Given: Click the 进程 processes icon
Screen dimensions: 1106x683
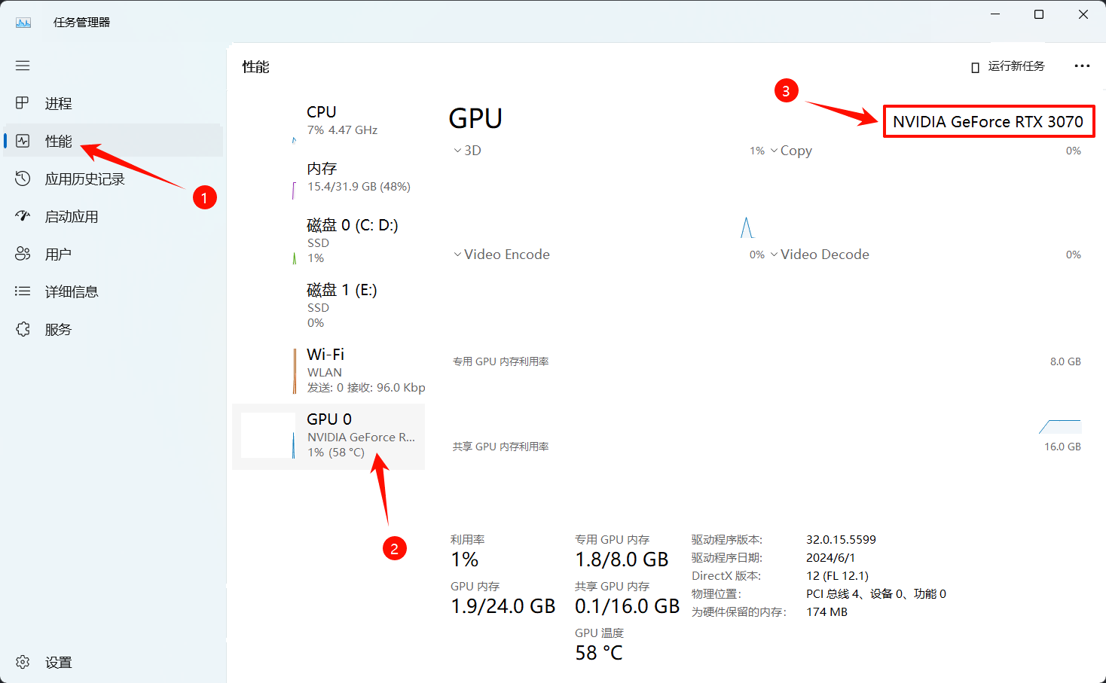Looking at the screenshot, I should click(23, 103).
